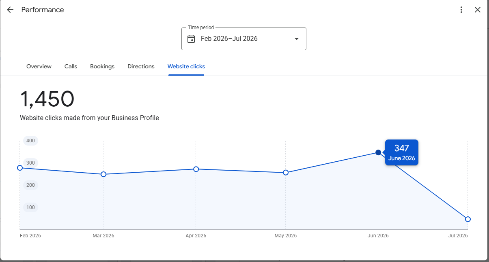The height and width of the screenshot is (262, 489).
Task: Click the 100 y-axis label
Action: point(30,207)
